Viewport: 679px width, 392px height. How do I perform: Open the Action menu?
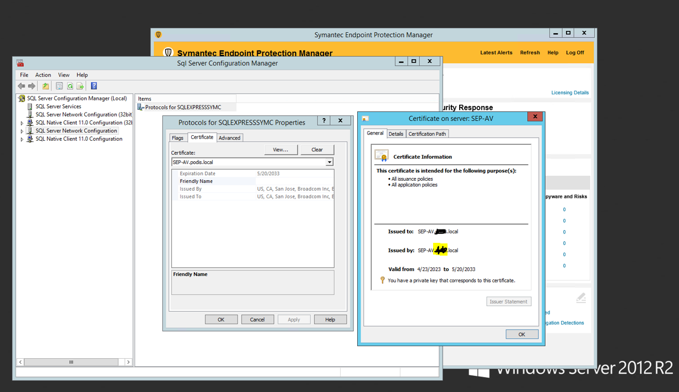43,75
